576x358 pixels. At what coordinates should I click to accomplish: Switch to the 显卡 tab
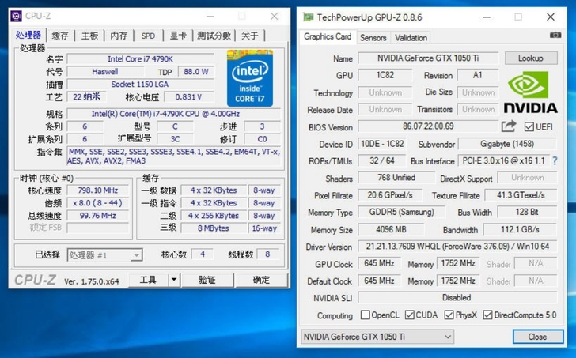pos(178,36)
